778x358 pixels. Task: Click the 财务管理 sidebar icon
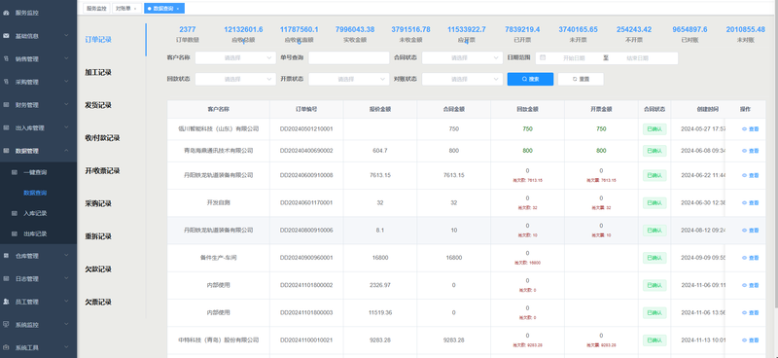tap(6, 105)
